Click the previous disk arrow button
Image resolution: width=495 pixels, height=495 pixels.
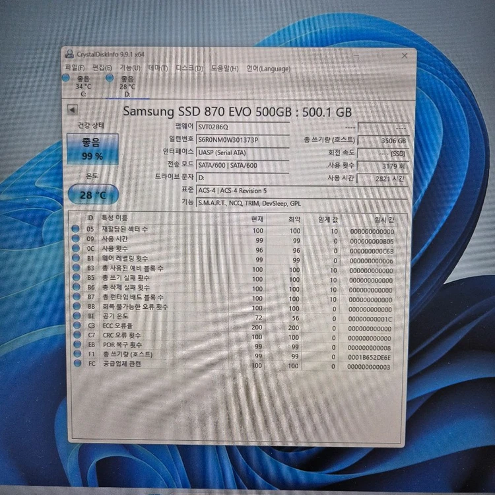[73, 110]
